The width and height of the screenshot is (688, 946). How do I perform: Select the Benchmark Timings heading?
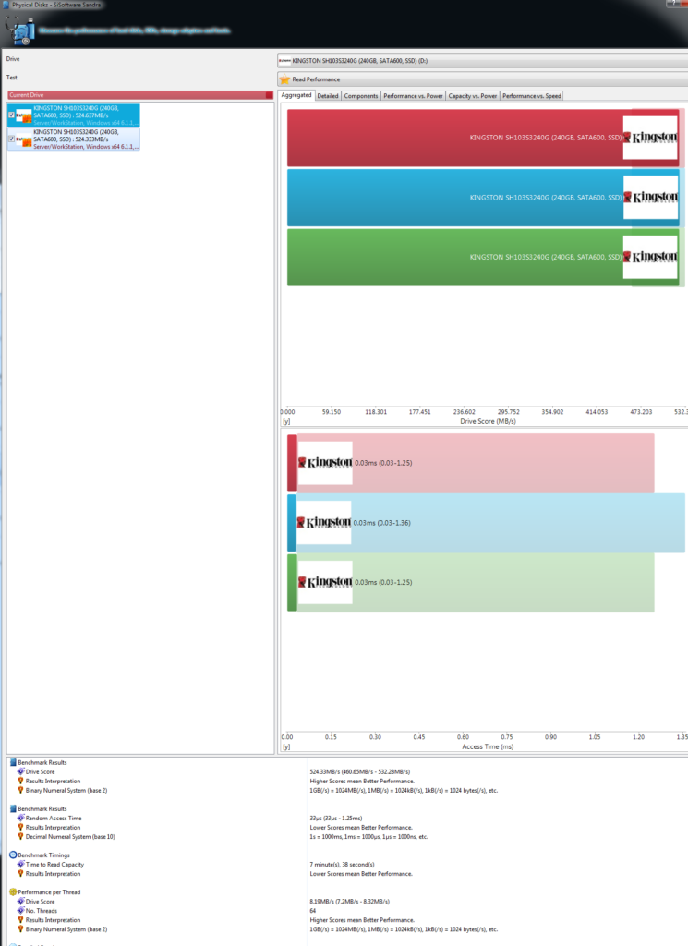point(43,855)
